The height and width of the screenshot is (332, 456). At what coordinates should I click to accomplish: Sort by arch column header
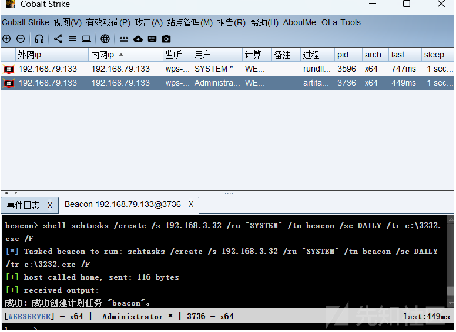(375, 55)
